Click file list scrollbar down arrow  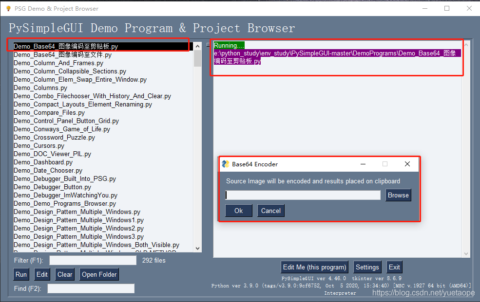click(x=198, y=248)
